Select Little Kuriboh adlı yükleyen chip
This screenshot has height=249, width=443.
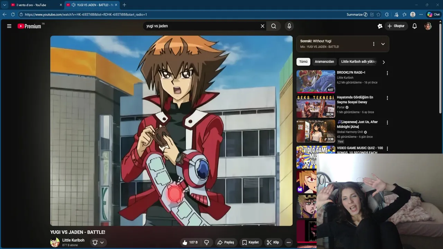click(x=359, y=62)
